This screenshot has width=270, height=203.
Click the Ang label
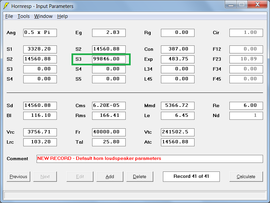coord(11,33)
